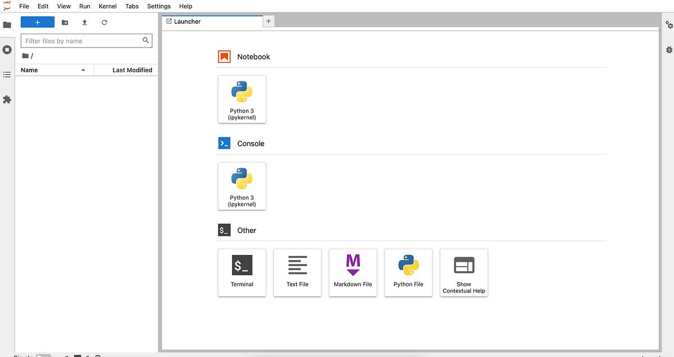Focus the Filter files by name field

tap(86, 41)
